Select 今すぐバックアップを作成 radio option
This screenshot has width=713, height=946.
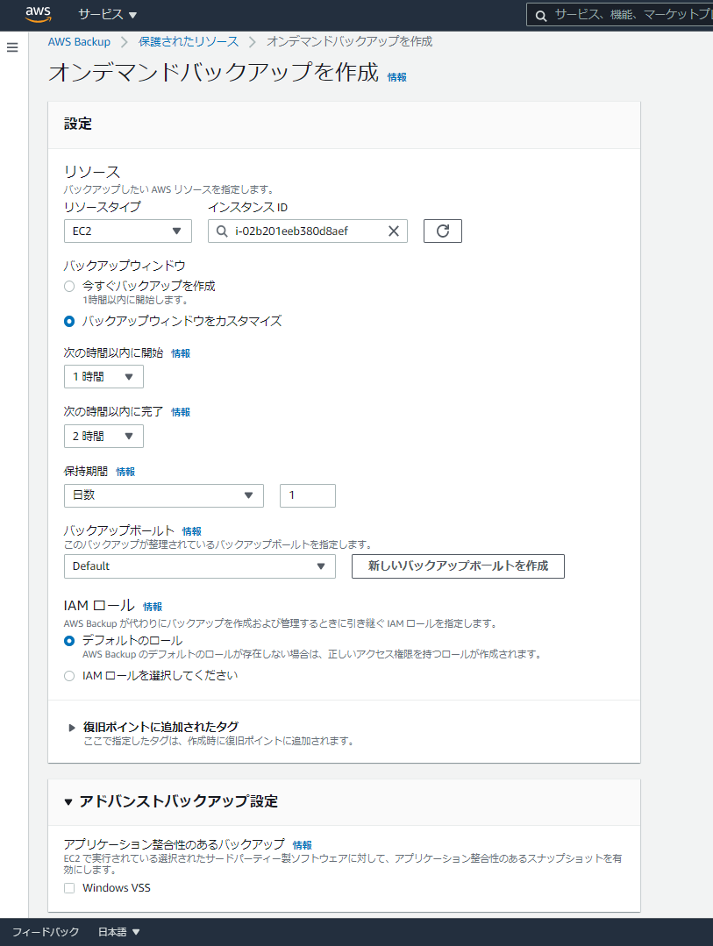point(69,286)
